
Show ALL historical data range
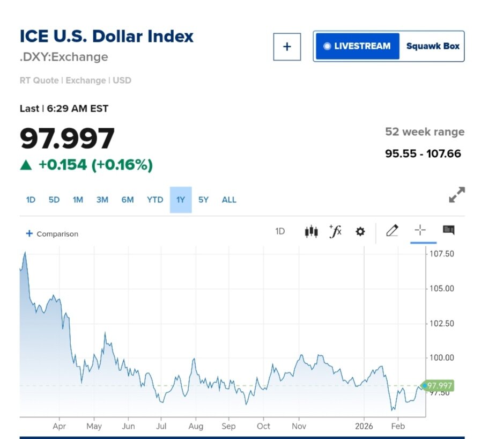tap(229, 200)
